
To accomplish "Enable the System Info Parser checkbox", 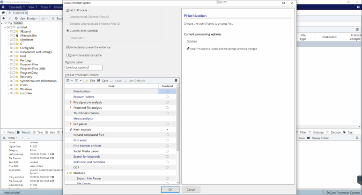I will 167,178.
